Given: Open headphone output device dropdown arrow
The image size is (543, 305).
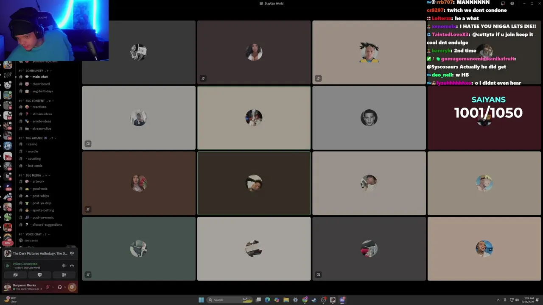Looking at the screenshot, I should (65, 287).
